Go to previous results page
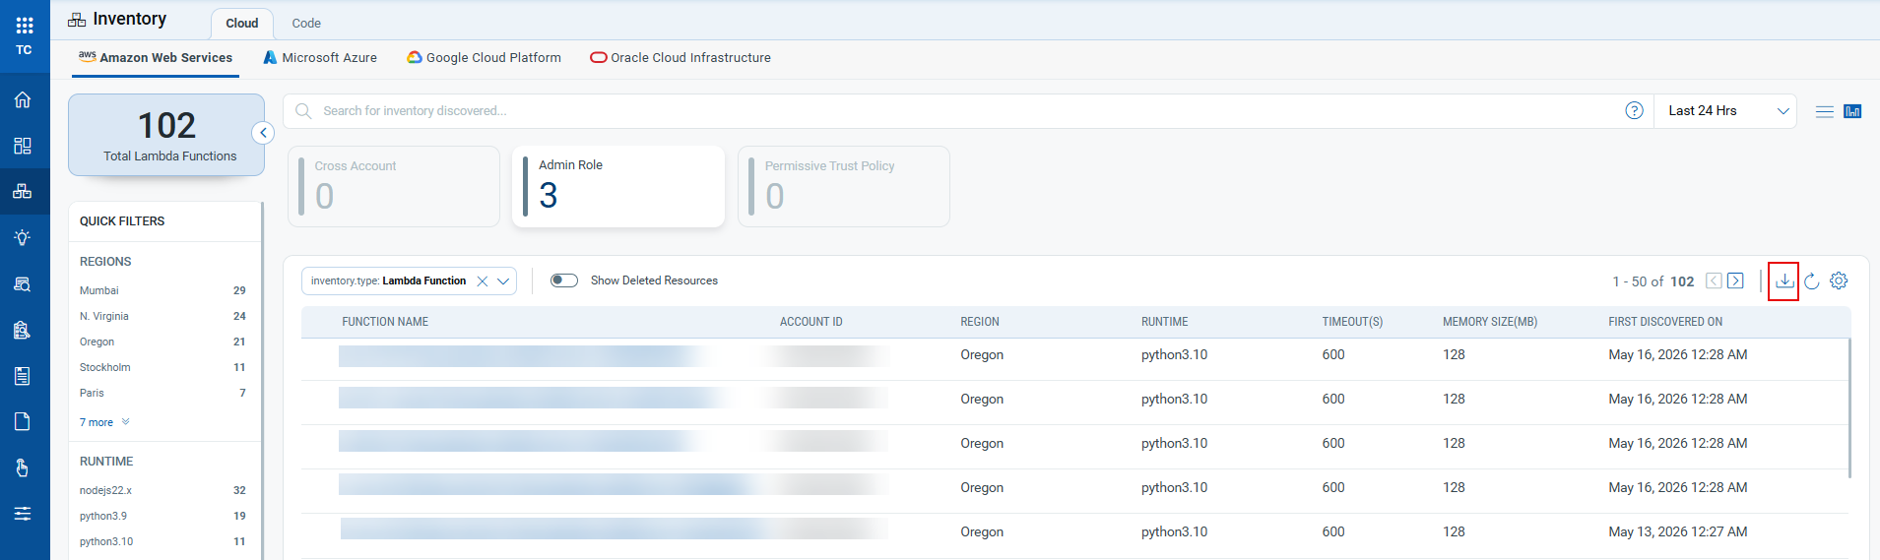1880x560 pixels. tap(1714, 281)
